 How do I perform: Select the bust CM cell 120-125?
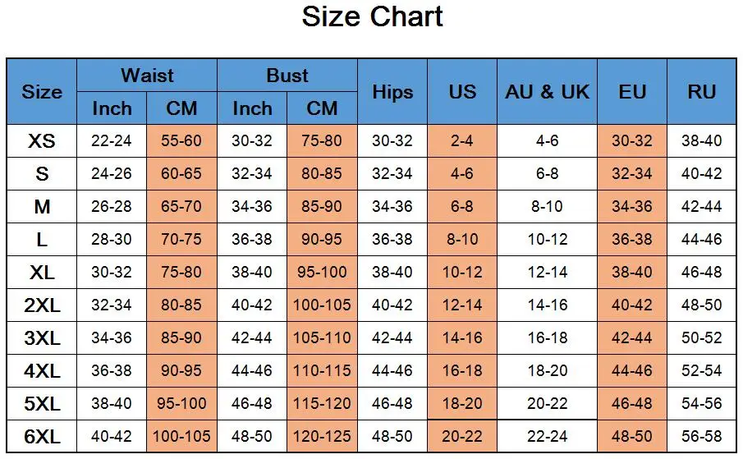(322, 436)
